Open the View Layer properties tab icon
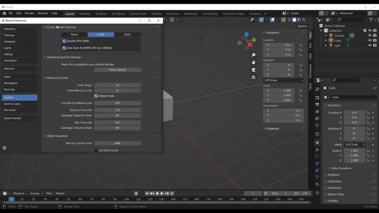379x213 pixels. 317,111
